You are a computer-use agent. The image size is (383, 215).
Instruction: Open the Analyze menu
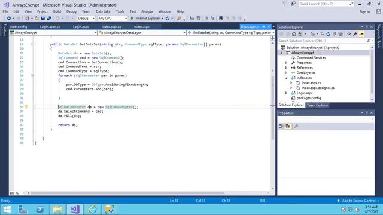pyautogui.click(x=147, y=11)
